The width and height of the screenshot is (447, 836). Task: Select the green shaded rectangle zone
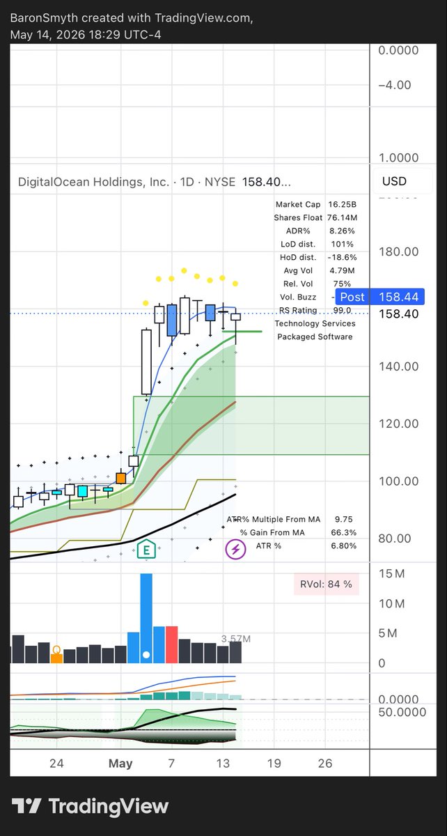tap(251, 426)
